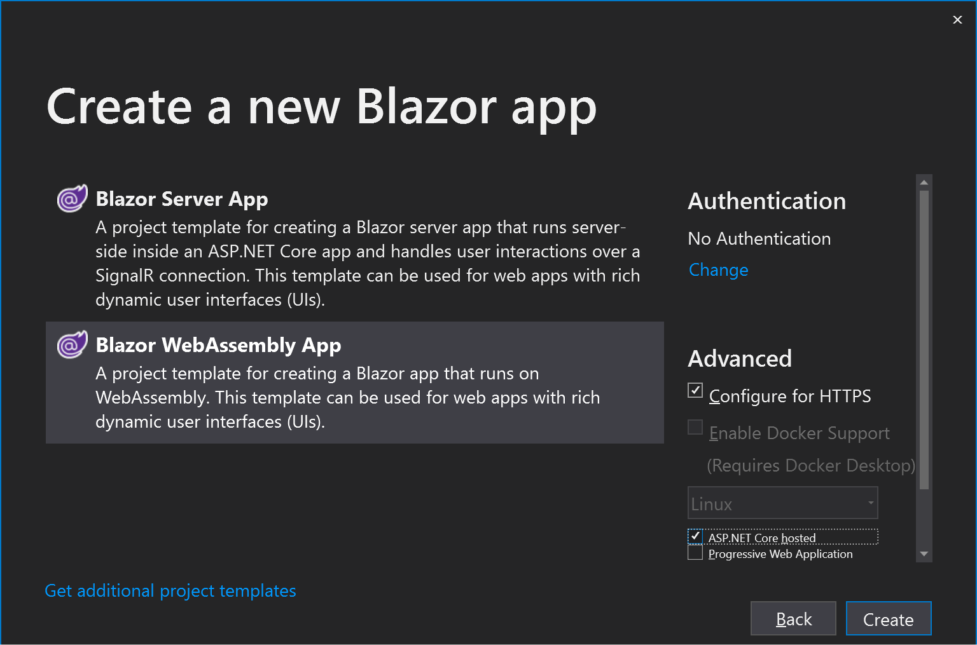Click the Create button
977x645 pixels.
tap(889, 618)
